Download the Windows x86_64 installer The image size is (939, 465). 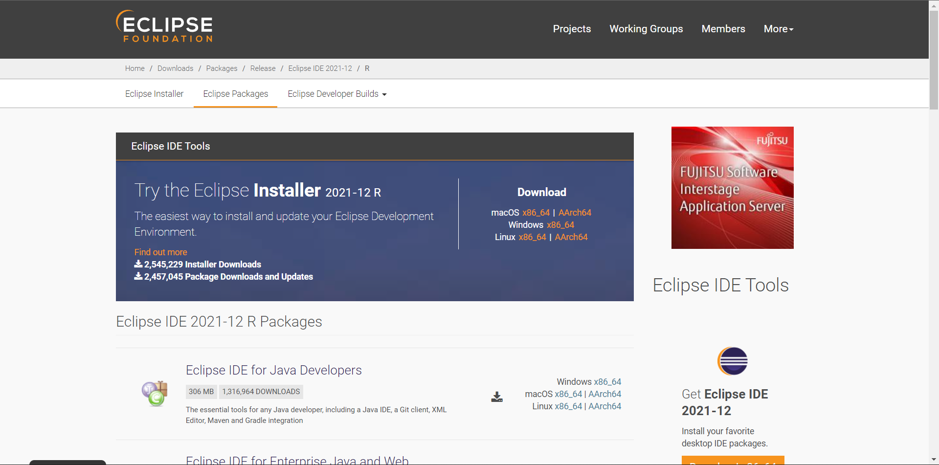pyautogui.click(x=560, y=225)
